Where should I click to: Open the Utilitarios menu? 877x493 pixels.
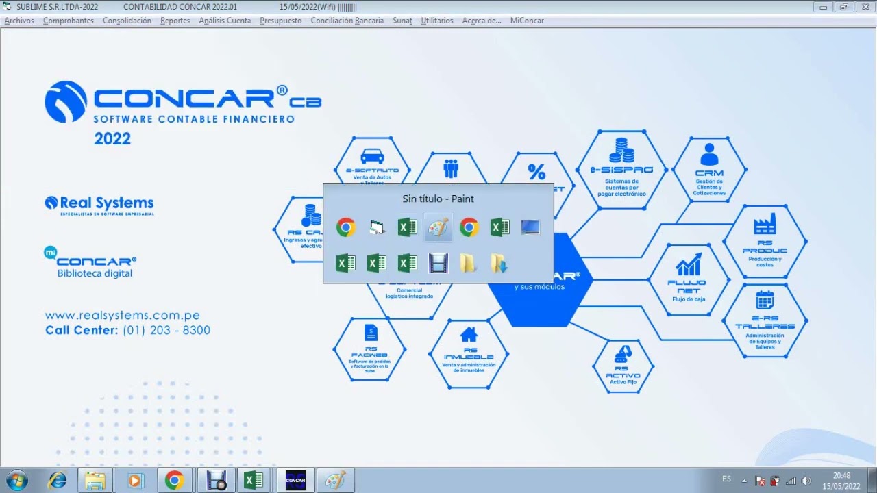437,21
